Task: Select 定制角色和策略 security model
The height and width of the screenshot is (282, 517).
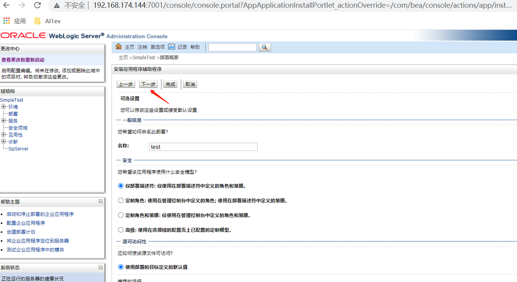Action: click(x=120, y=215)
